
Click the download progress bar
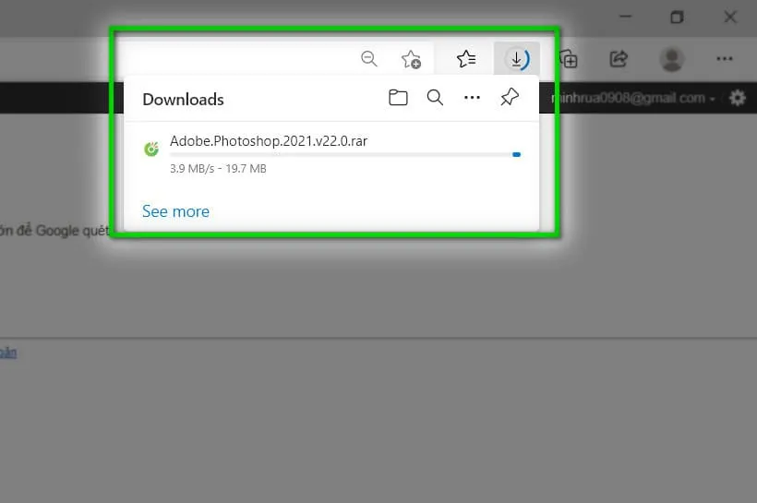(x=344, y=154)
